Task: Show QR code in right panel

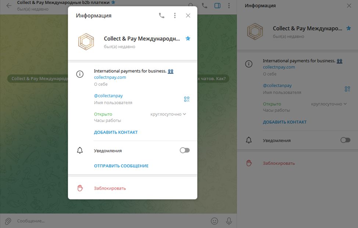Action: 347,89
